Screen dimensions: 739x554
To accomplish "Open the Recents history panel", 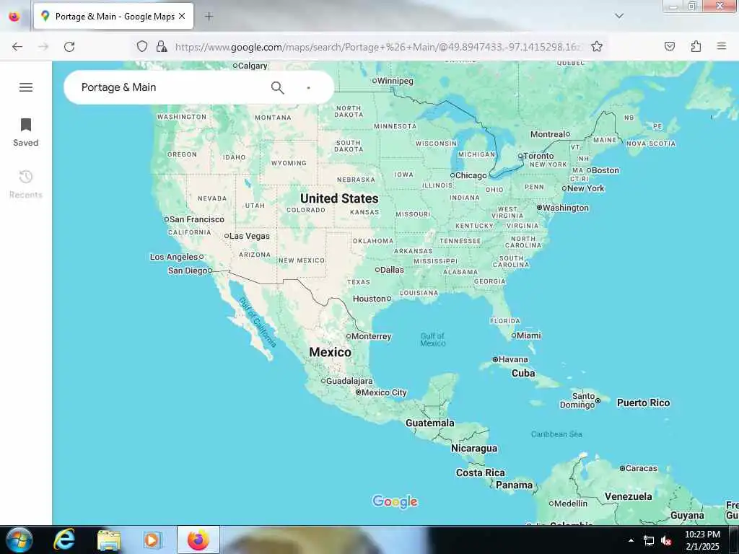I will [26, 185].
